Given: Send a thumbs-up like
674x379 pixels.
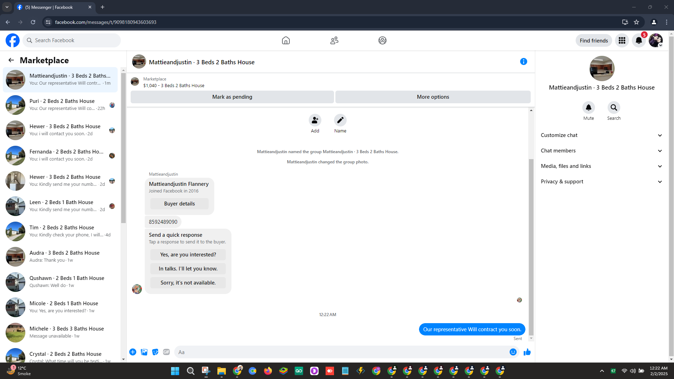Looking at the screenshot, I should 527,352.
